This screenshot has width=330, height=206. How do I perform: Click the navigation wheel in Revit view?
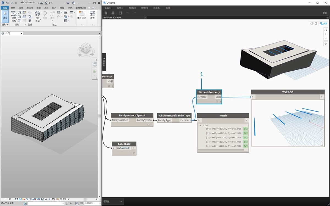[95, 64]
